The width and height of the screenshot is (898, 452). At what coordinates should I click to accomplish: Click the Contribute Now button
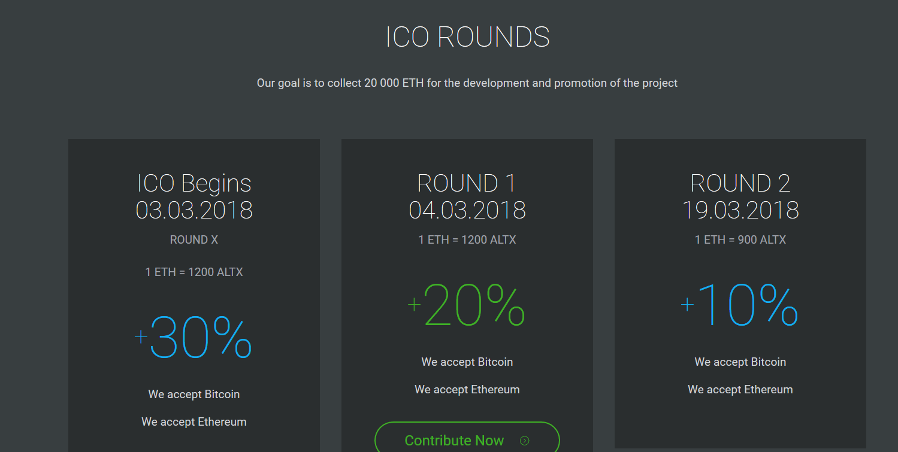click(x=467, y=440)
